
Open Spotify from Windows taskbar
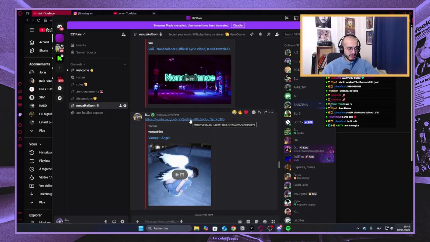(288, 229)
